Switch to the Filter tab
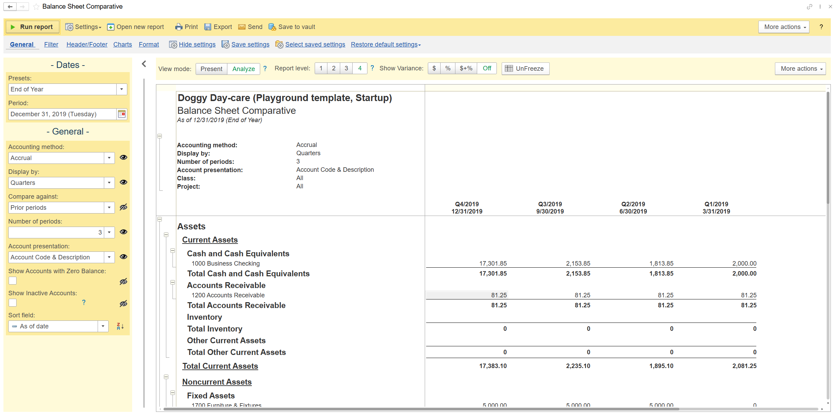This screenshot has height=416, width=836. pyautogui.click(x=51, y=44)
